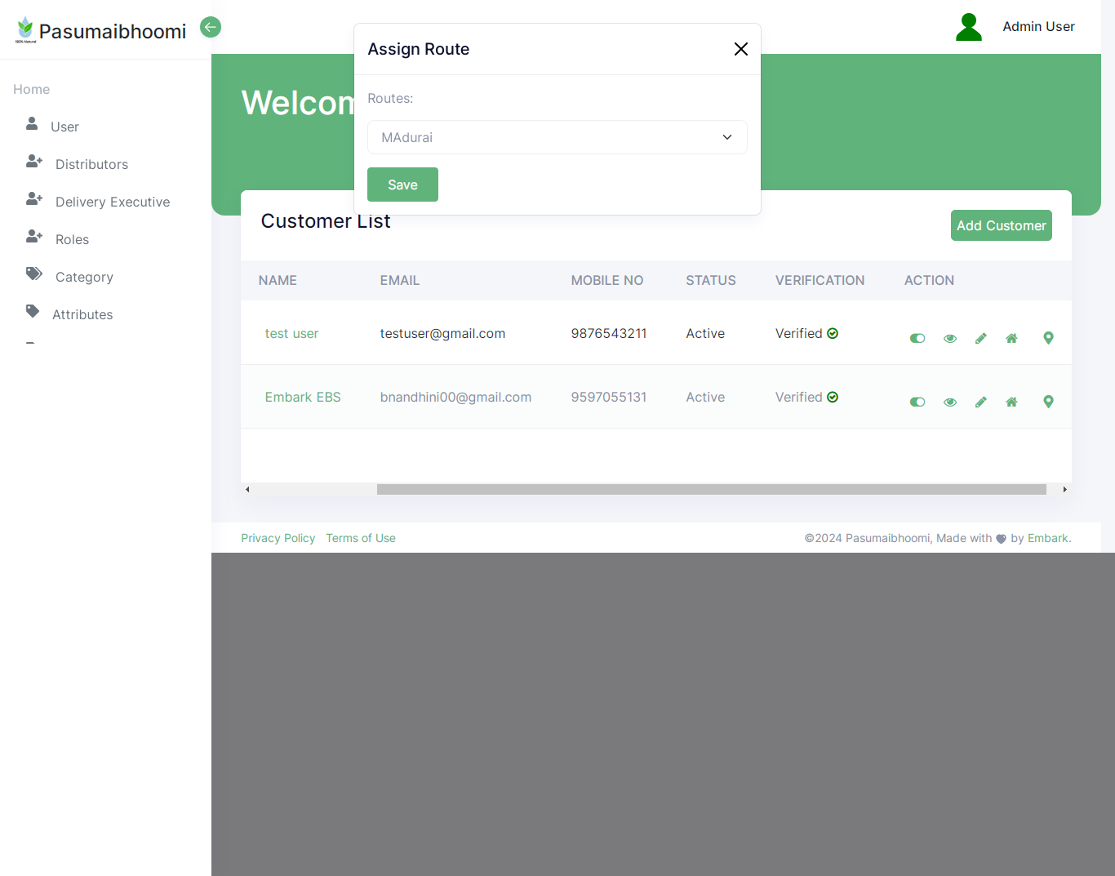Click the location pin icon for Embark EBS
The height and width of the screenshot is (876, 1115).
pyautogui.click(x=1048, y=402)
